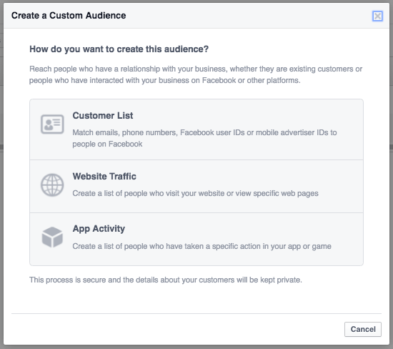
Task: Select the Website Traffic globe icon
Action: coord(52,185)
